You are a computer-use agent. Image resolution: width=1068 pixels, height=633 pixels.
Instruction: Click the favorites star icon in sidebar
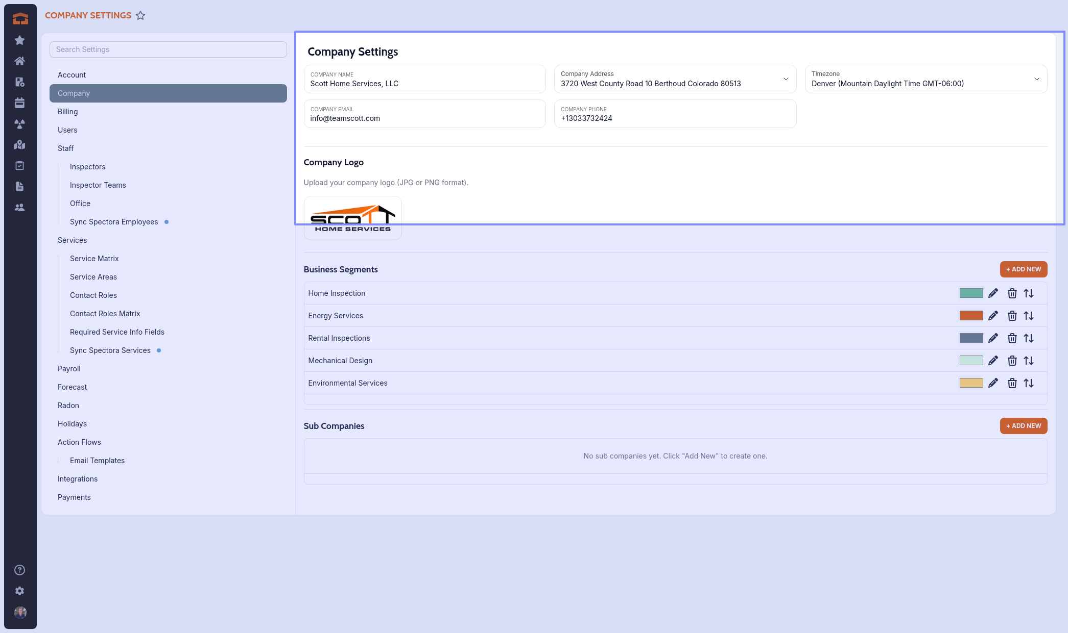(20, 40)
